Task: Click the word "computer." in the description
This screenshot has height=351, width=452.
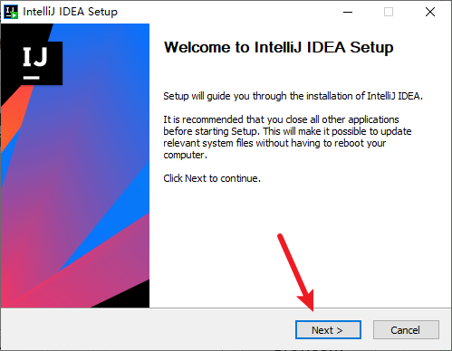Action: pos(185,155)
